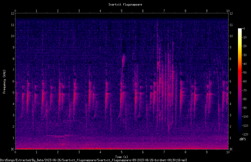Click the "-30" colour scale label
The width and height of the screenshot is (251, 162).
(244, 55)
